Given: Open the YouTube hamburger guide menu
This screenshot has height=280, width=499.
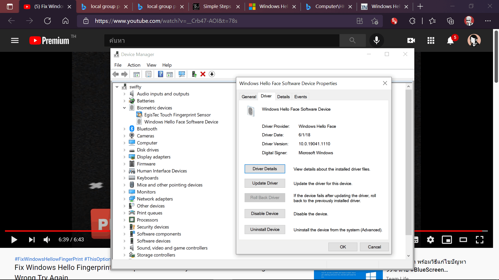Looking at the screenshot, I should (15, 40).
